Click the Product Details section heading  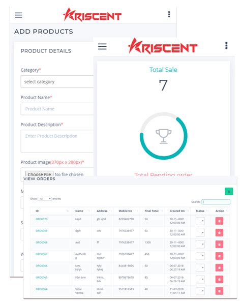click(46, 51)
